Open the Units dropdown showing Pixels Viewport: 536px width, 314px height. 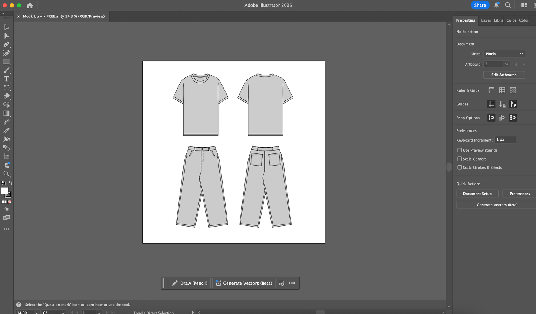504,54
